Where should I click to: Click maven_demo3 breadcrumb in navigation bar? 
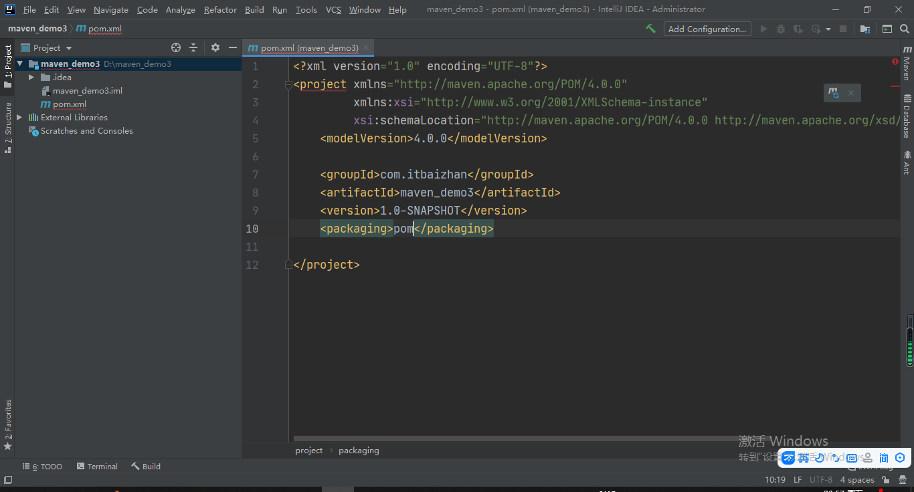(37, 29)
